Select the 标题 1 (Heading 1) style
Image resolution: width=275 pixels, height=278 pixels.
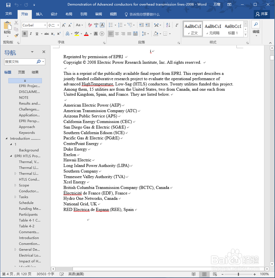coord(233,29)
